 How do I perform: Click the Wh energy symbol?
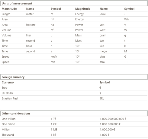click(x=126, y=19)
